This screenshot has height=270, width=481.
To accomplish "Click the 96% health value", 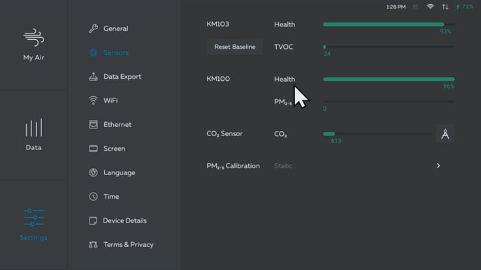I will click(449, 86).
